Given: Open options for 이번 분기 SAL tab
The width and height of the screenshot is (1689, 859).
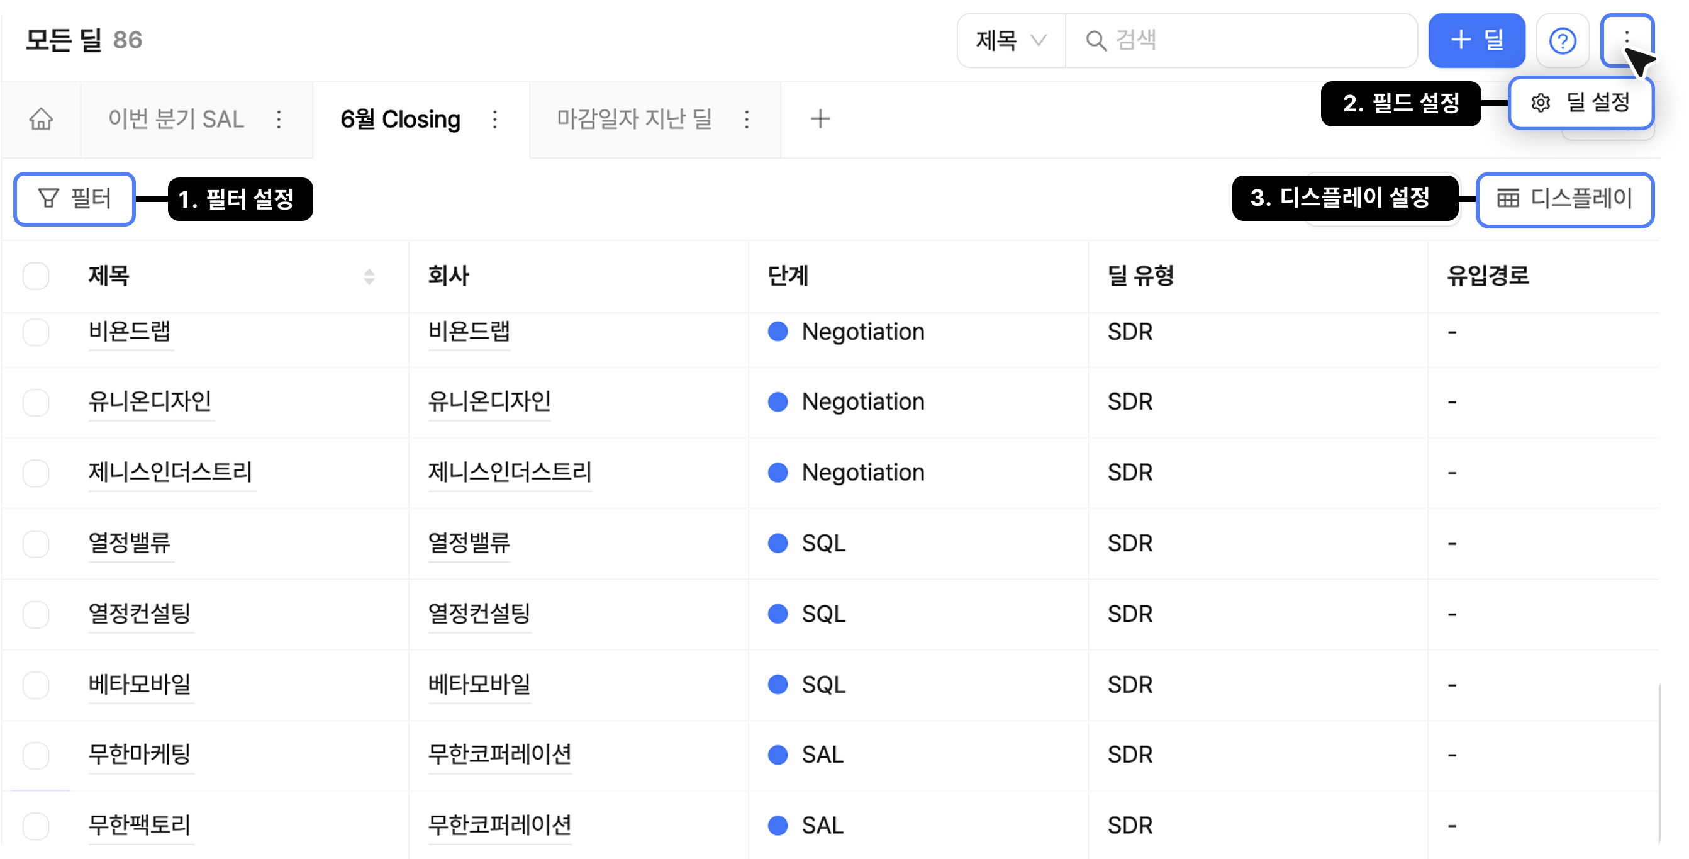Looking at the screenshot, I should coord(279,120).
